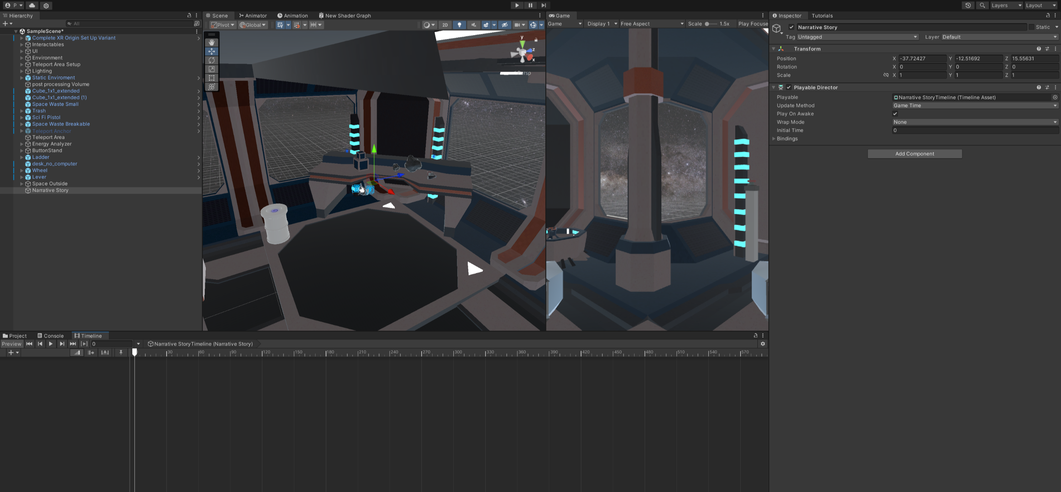Toggle scene lighting lightbulb icon
1061x492 pixels.
coord(459,25)
